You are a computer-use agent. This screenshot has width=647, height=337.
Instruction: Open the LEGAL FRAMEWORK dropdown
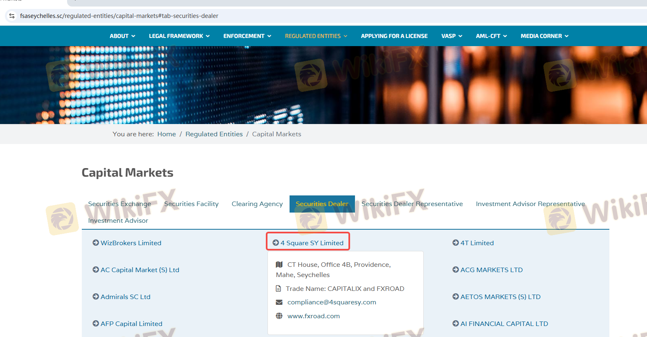tap(179, 36)
